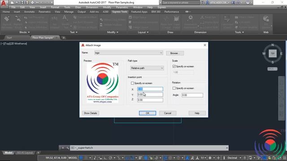The width and height of the screenshot is (287, 161).
Task: Open the Dimension menu
Action: click(92, 7)
